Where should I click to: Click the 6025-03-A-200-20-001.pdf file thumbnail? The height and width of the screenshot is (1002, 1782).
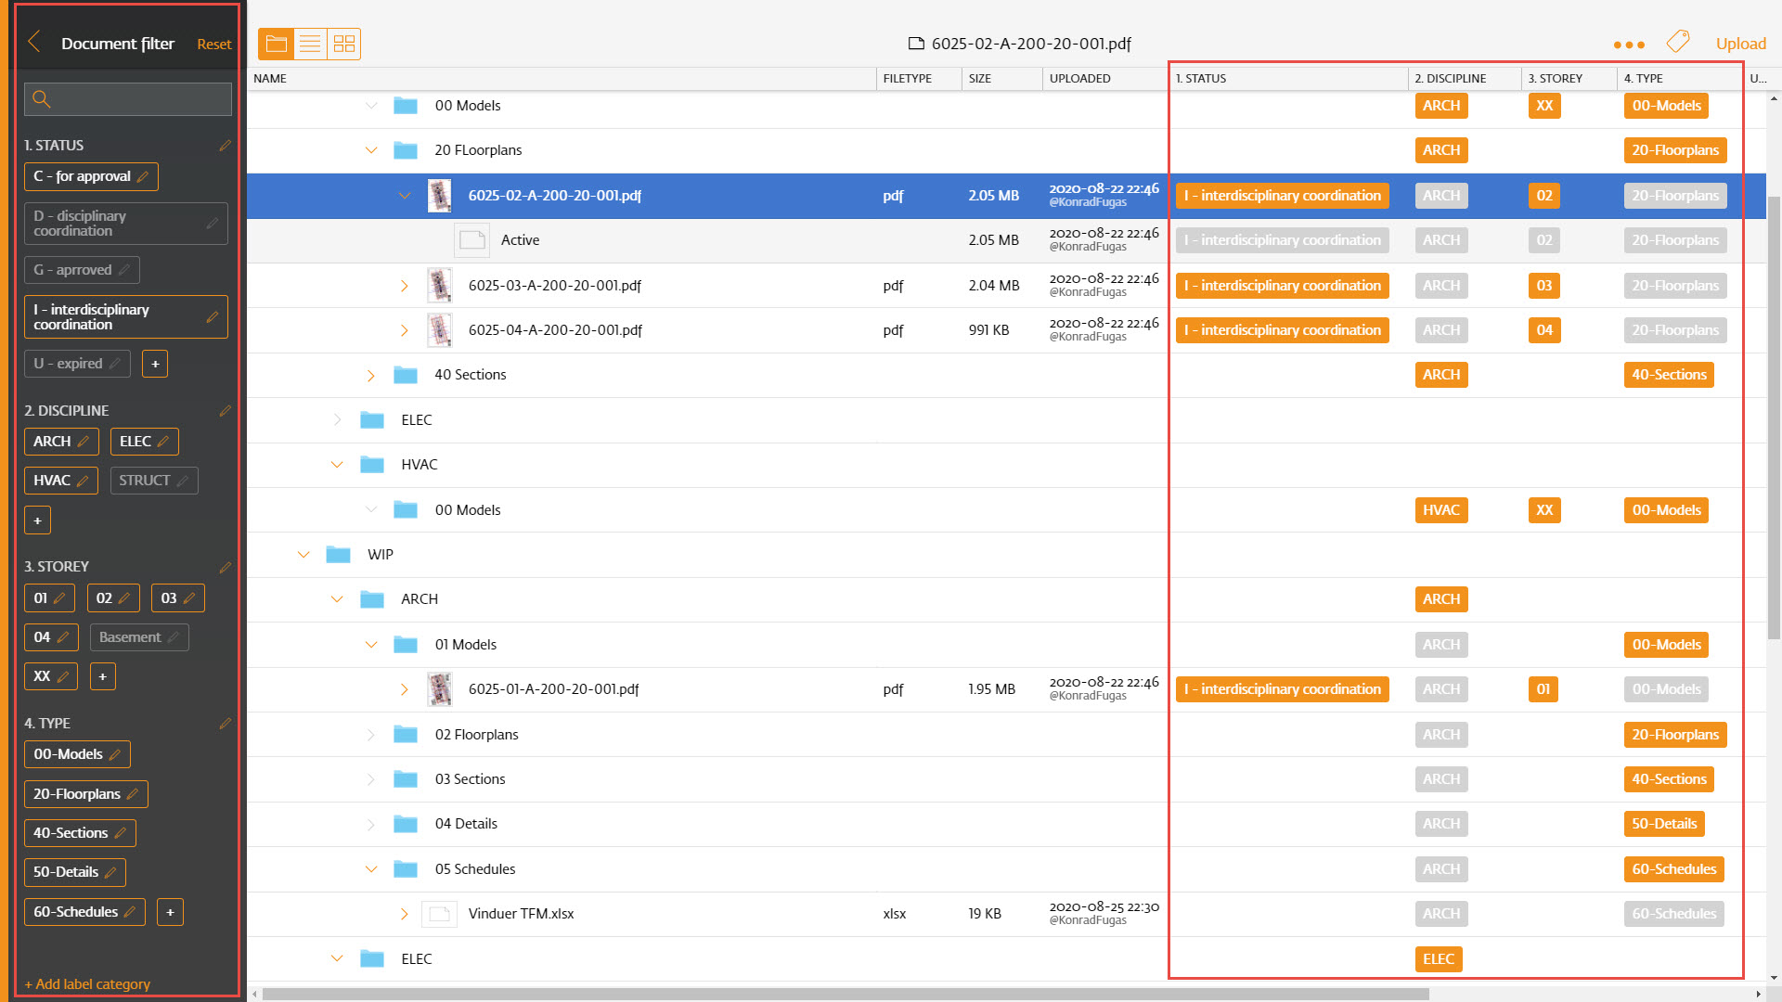pyautogui.click(x=440, y=286)
